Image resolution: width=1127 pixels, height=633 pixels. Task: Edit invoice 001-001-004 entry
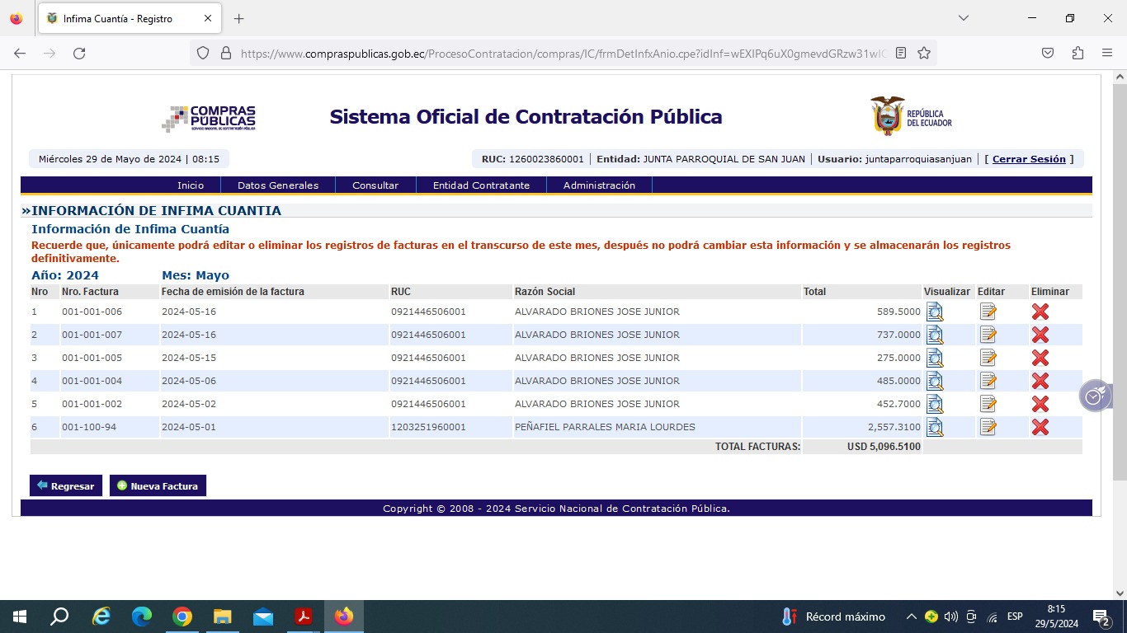[x=988, y=381]
